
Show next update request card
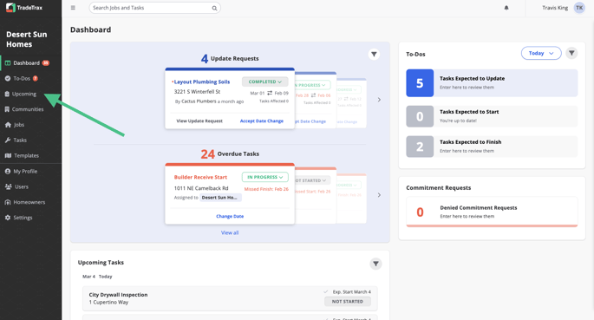tap(379, 100)
